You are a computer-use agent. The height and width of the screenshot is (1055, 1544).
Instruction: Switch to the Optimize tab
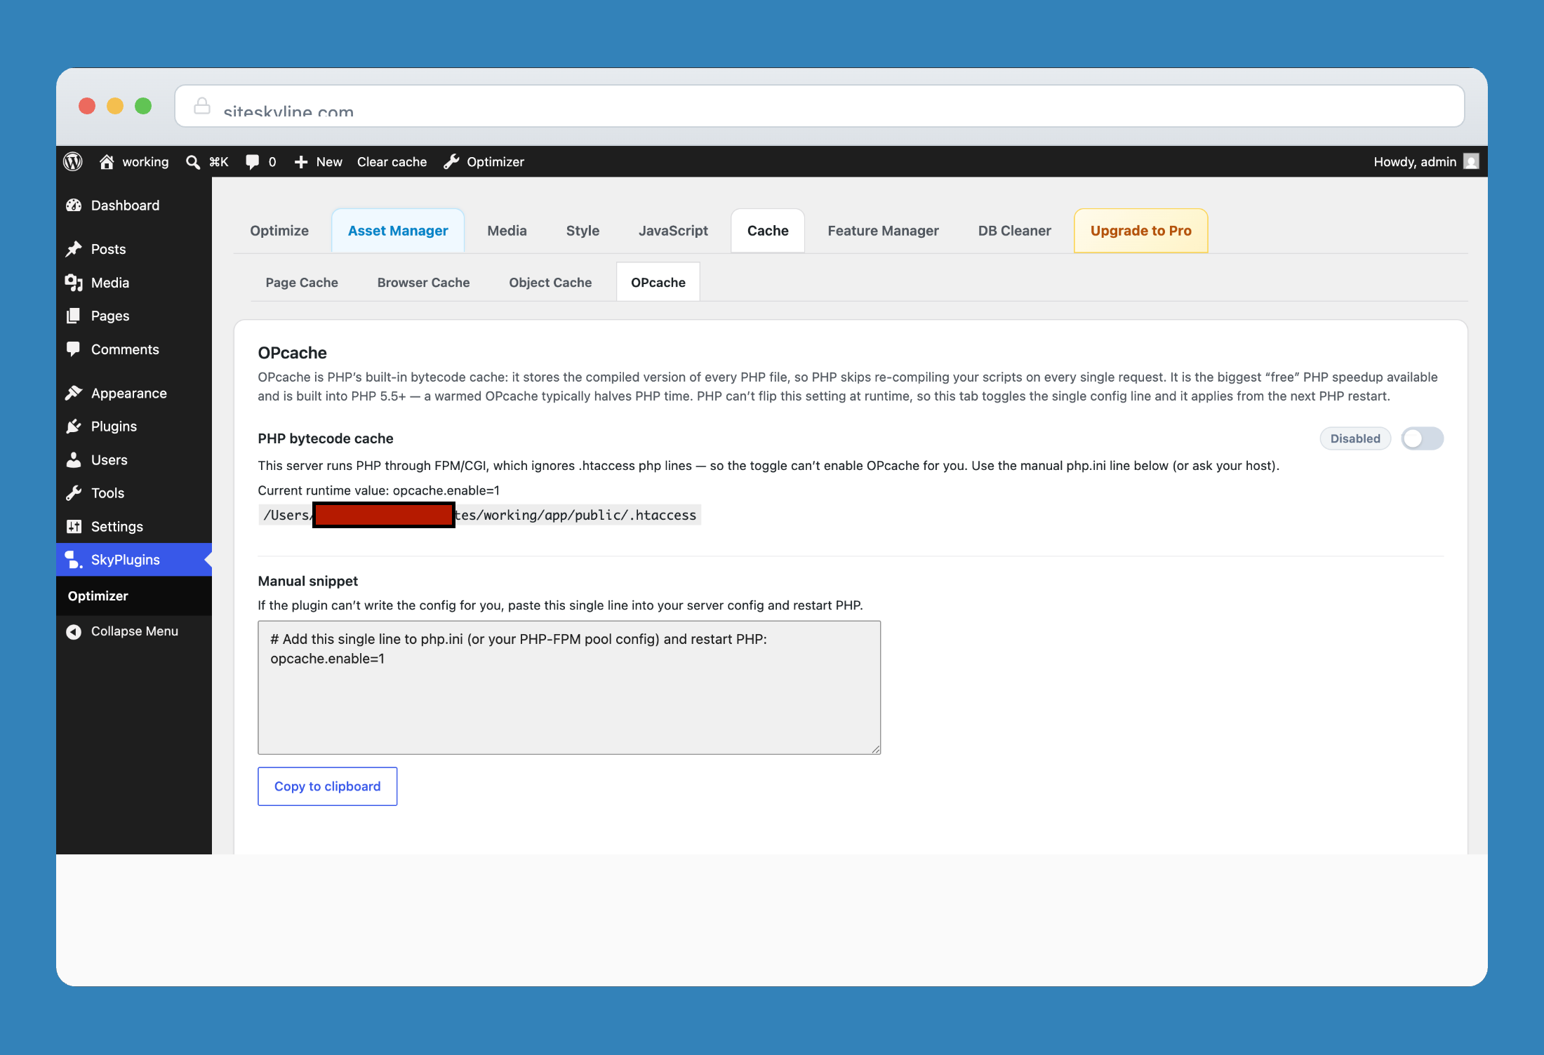[279, 231]
